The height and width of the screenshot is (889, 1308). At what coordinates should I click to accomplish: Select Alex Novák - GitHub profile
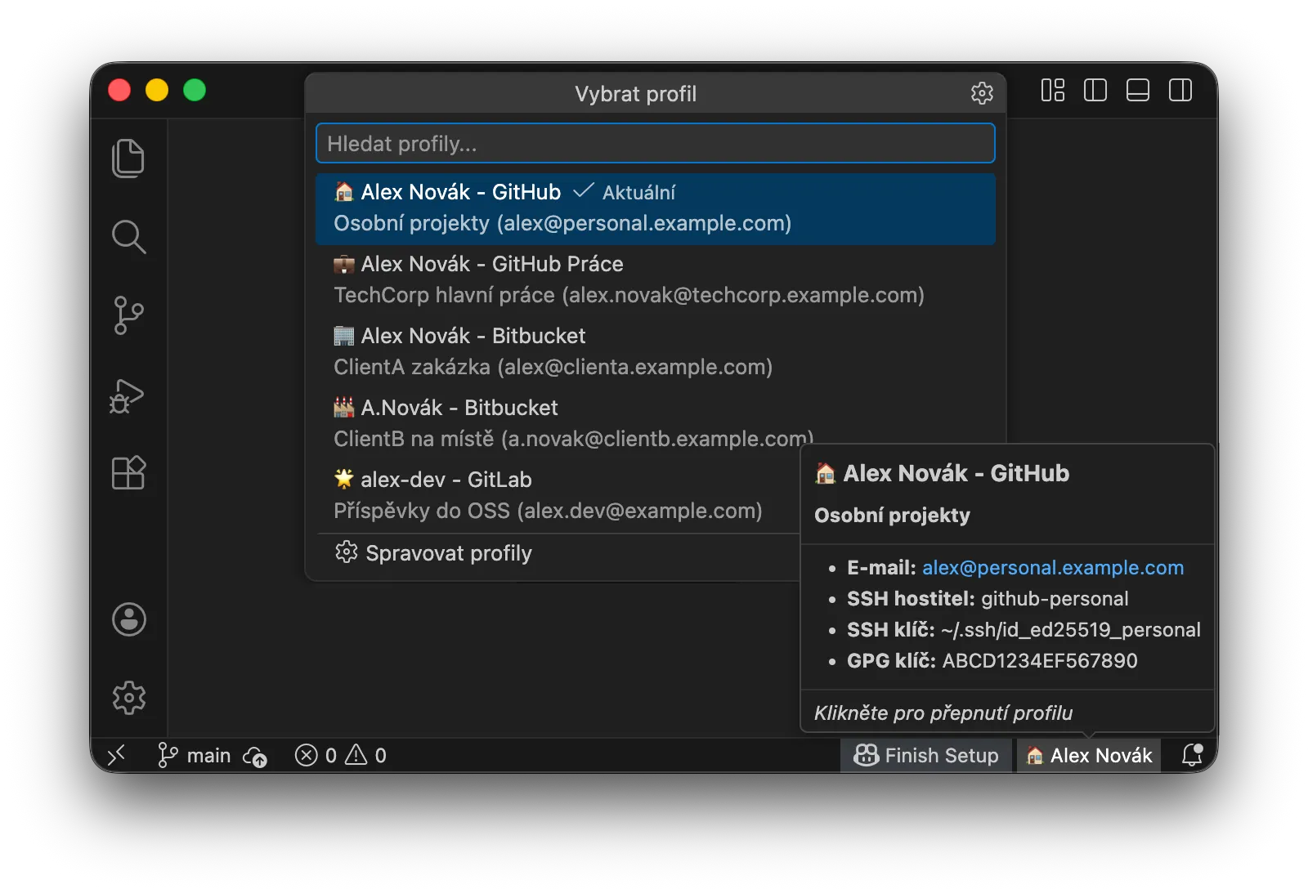coord(656,208)
